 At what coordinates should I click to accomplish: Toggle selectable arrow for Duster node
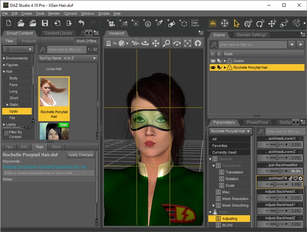(x=220, y=61)
